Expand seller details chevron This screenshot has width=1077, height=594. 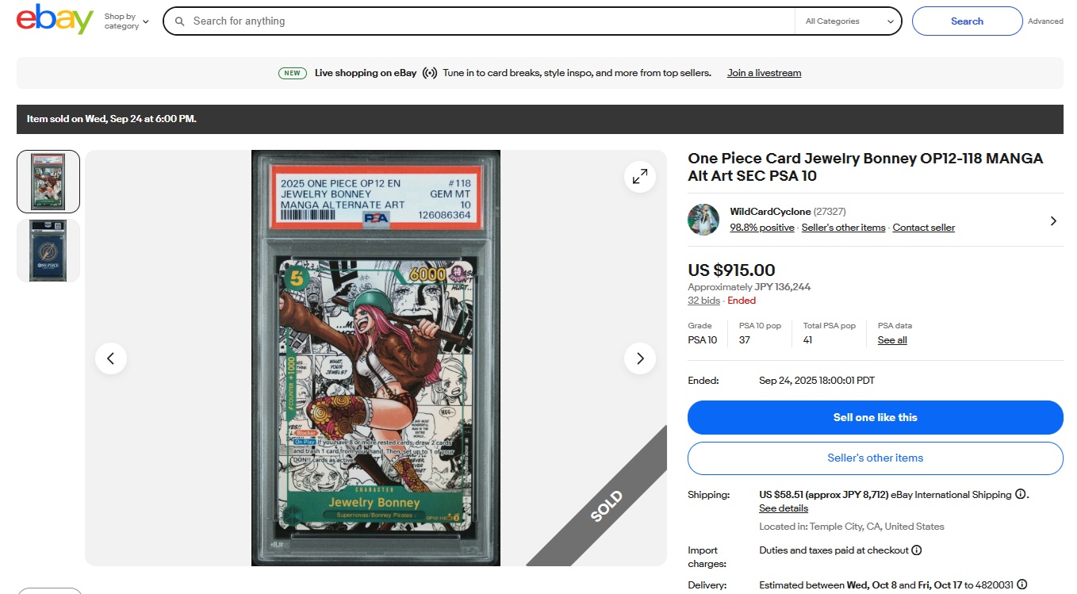[x=1053, y=220]
